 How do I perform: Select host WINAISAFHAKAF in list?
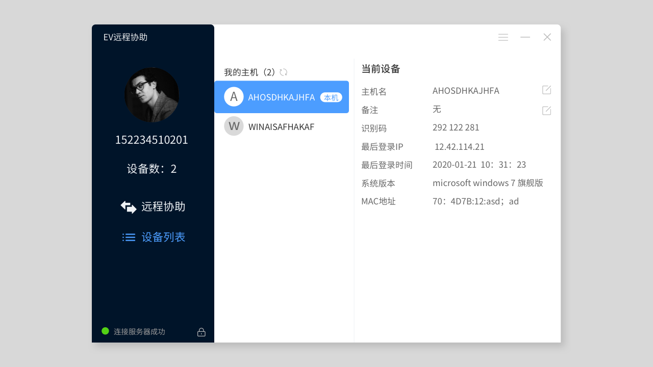coord(282,126)
